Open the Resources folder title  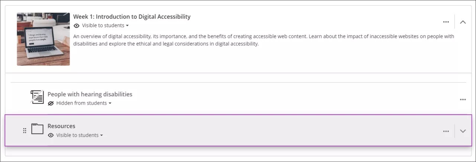click(61, 126)
